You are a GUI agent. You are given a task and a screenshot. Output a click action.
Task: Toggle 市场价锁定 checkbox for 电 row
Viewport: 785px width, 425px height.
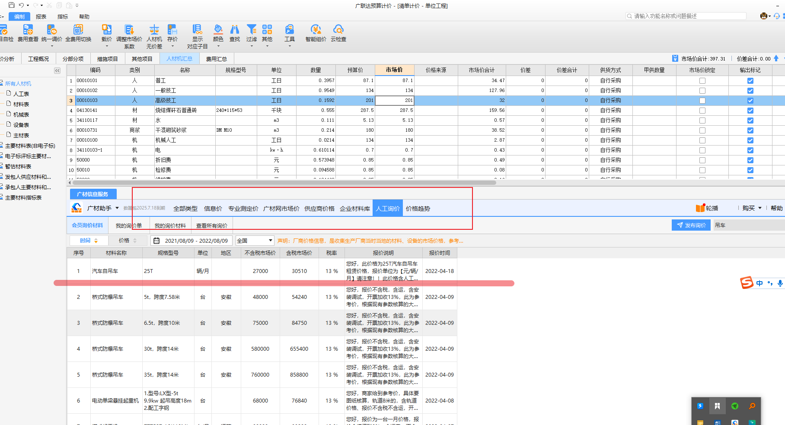point(702,150)
